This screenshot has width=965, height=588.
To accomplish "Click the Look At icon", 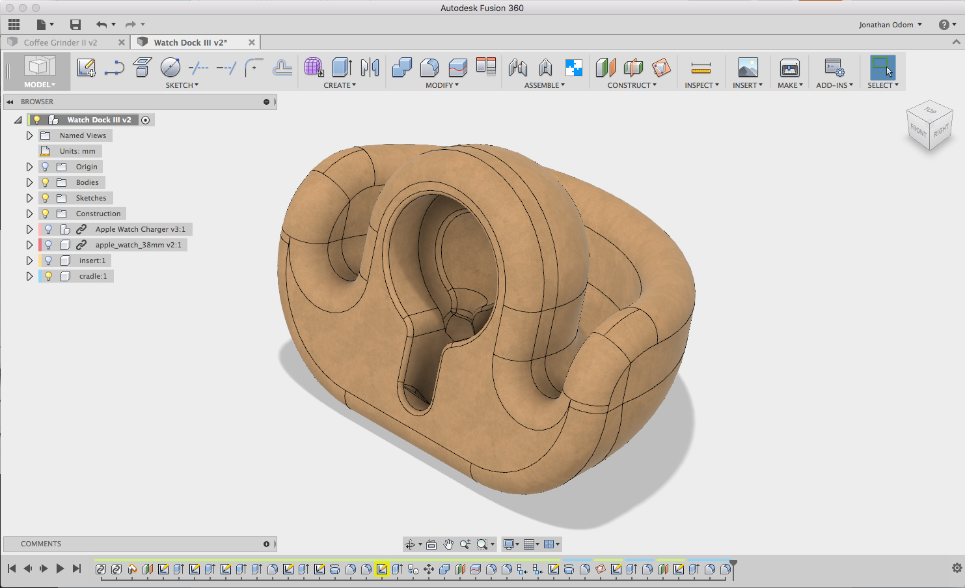I will (431, 544).
